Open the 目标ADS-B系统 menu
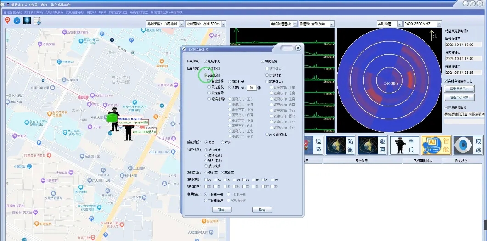Screen dimensions: 487x241 pos(96,12)
